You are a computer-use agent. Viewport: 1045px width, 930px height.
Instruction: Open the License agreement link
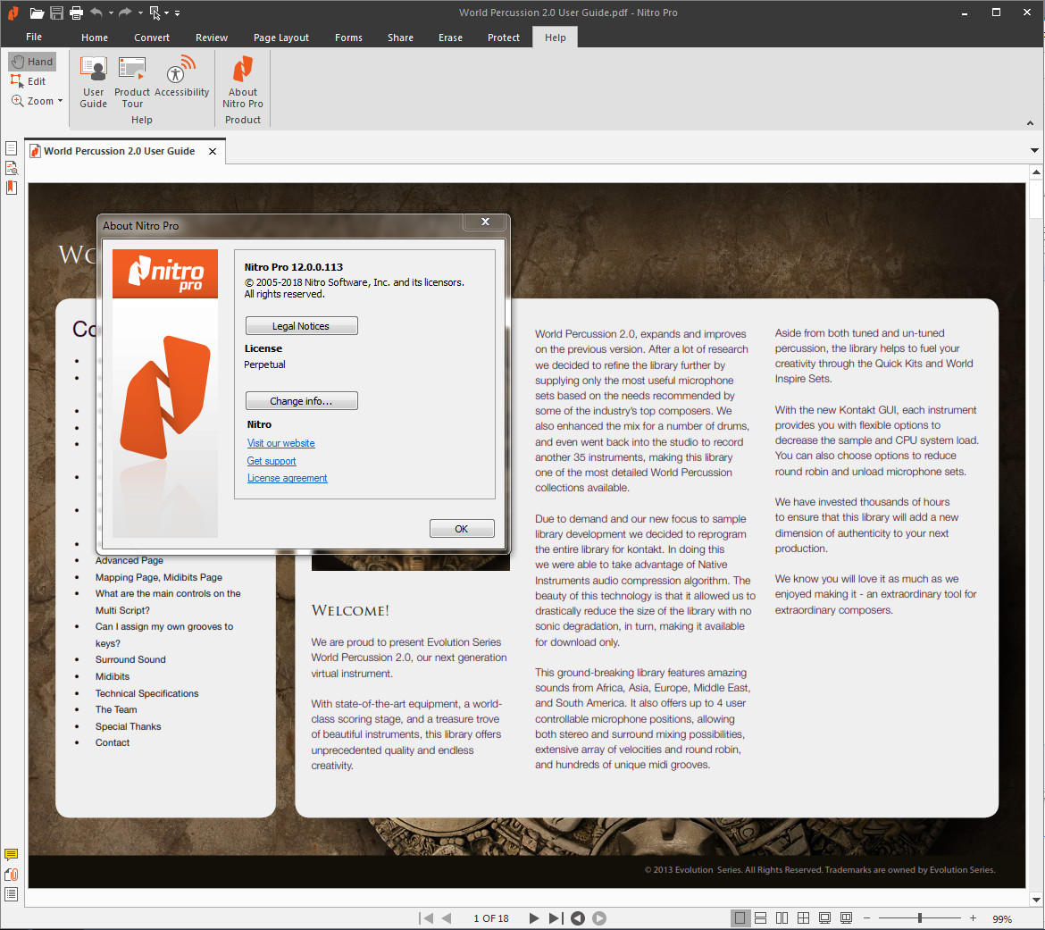(x=288, y=478)
